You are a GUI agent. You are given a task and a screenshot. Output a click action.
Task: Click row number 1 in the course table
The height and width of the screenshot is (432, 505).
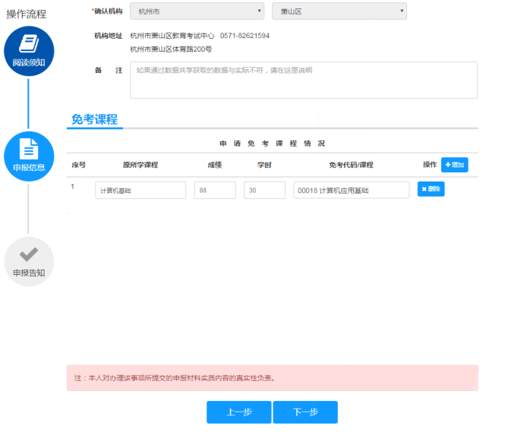74,187
